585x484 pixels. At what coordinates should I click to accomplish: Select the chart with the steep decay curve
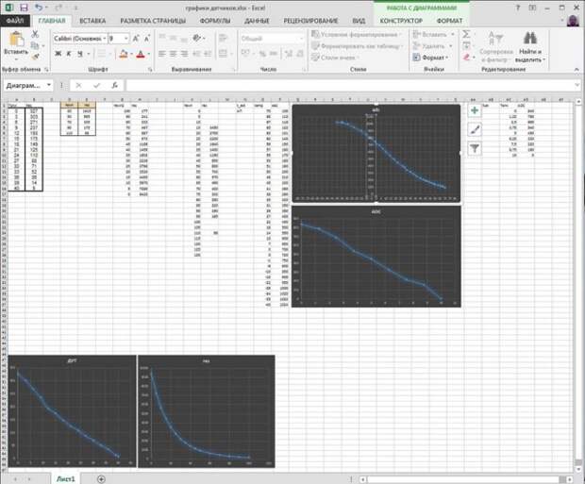coord(207,410)
